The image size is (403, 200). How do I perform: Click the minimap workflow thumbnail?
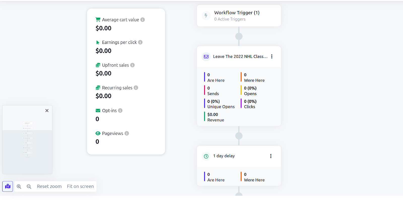coord(27,139)
